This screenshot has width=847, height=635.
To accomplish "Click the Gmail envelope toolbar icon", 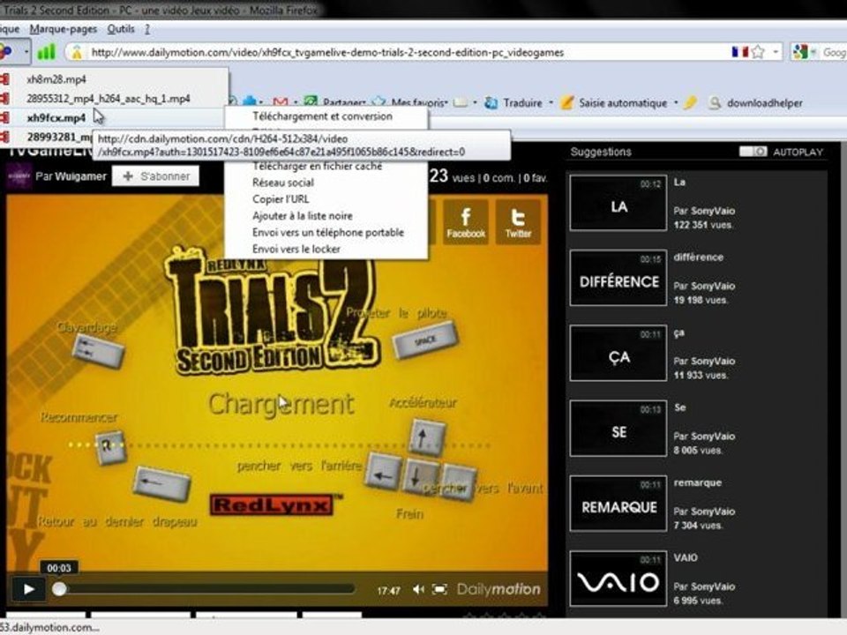I will (x=281, y=102).
